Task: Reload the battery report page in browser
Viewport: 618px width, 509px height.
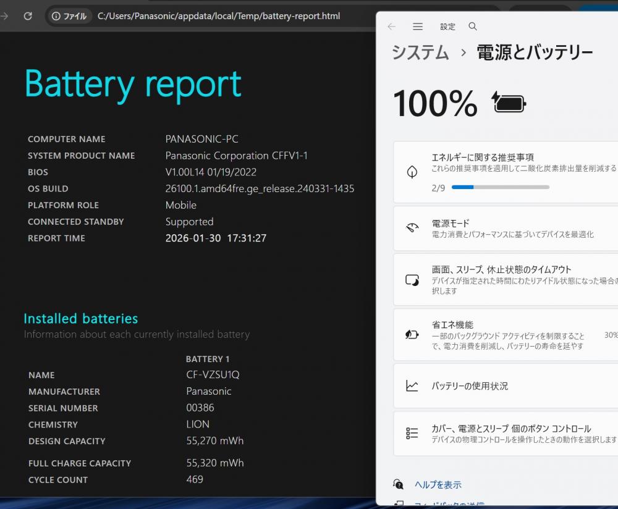Action: coord(28,16)
